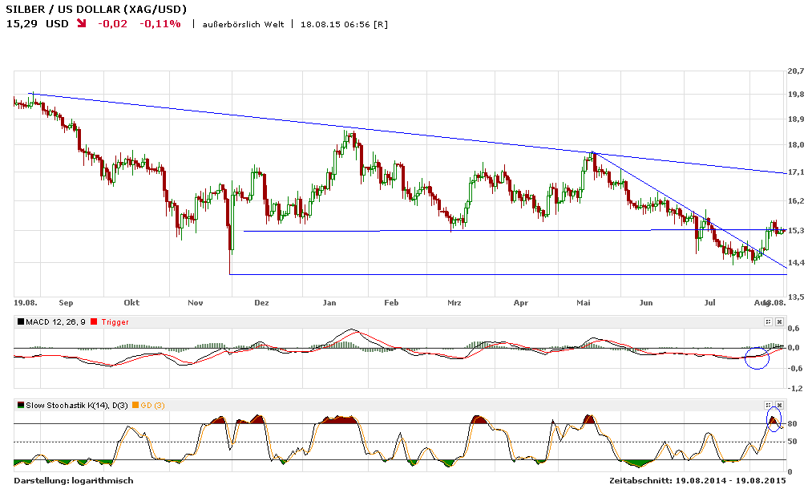Click the Nov label on time axis
The image size is (812, 485).
tap(196, 303)
